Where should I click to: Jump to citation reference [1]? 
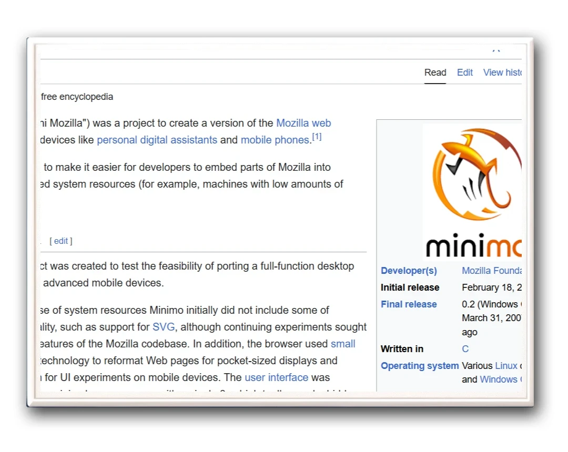pyautogui.click(x=317, y=137)
